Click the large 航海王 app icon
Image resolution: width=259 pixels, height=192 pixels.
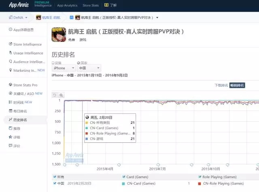59,35
